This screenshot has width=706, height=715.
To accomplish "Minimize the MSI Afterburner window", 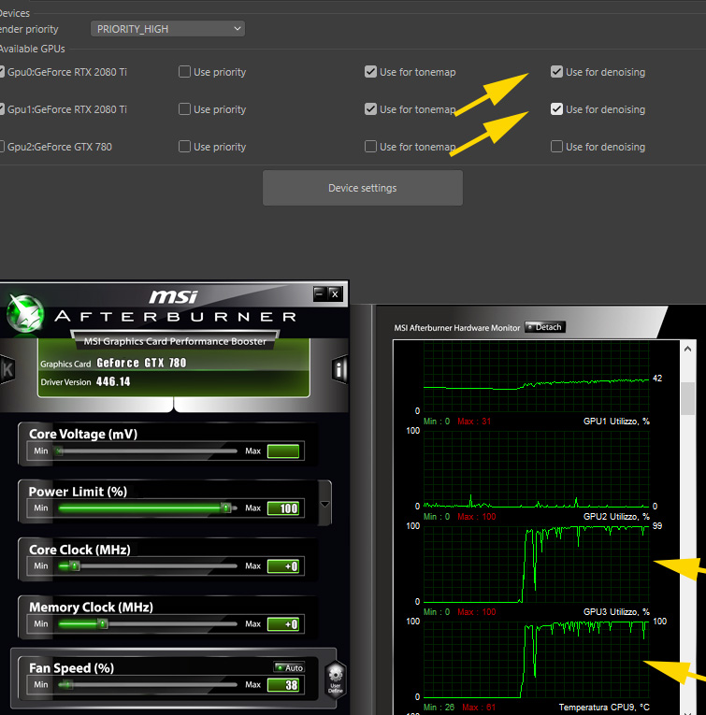I will pos(319,293).
